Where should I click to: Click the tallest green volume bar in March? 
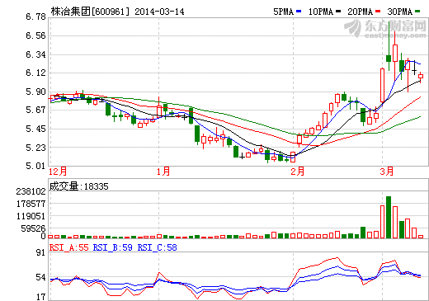[389, 217]
